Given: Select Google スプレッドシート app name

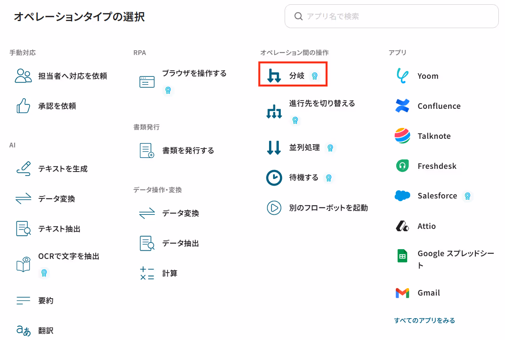Looking at the screenshot, I should pyautogui.click(x=456, y=259).
